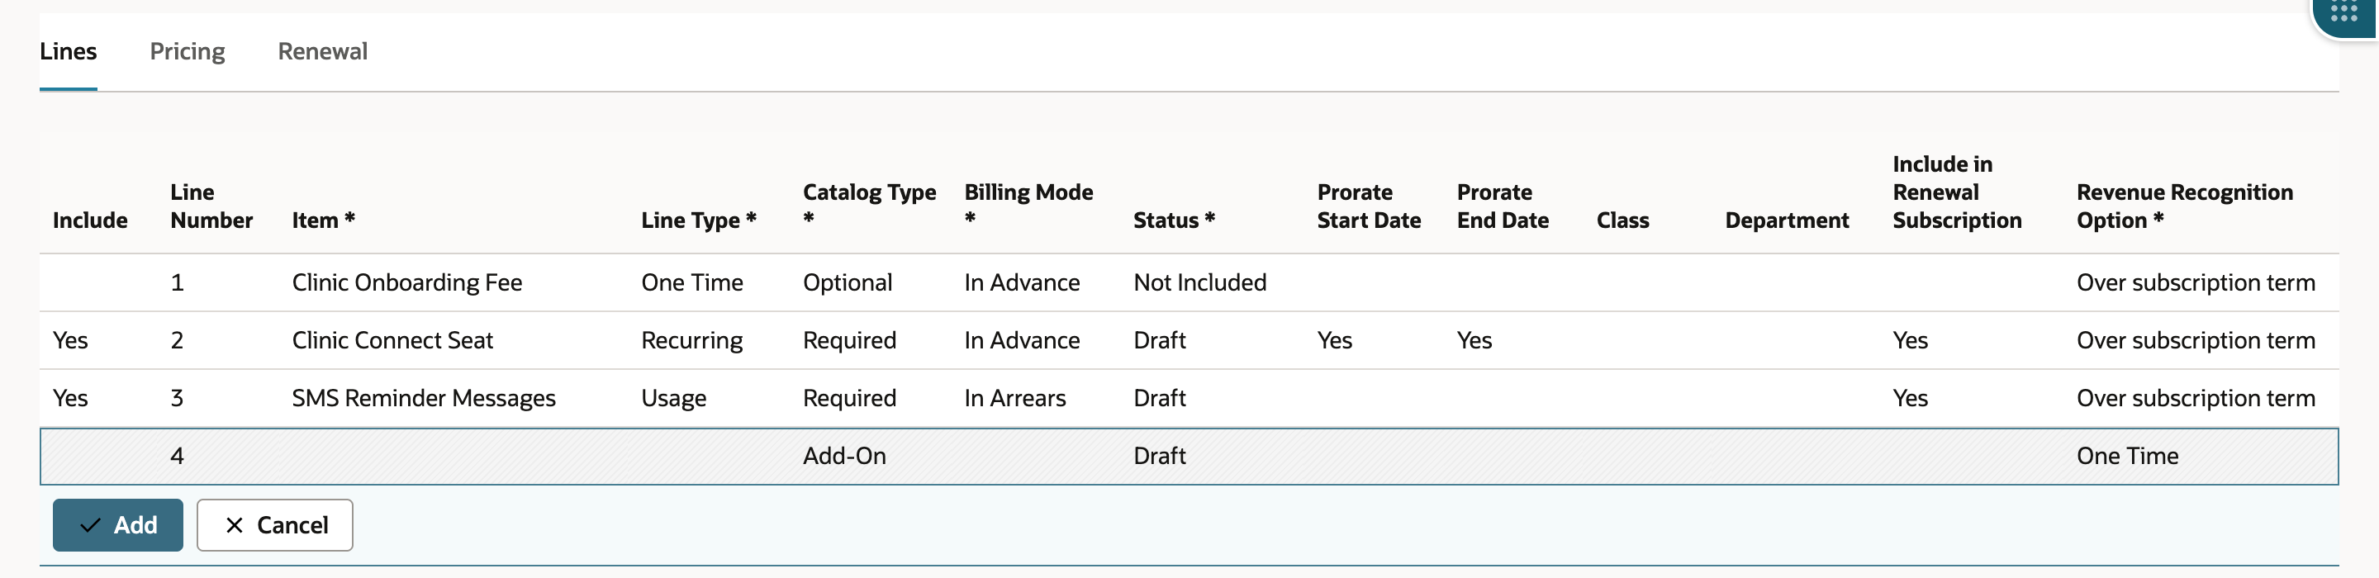Click the Usage line type cell
The width and height of the screenshot is (2379, 578).
coord(673,398)
